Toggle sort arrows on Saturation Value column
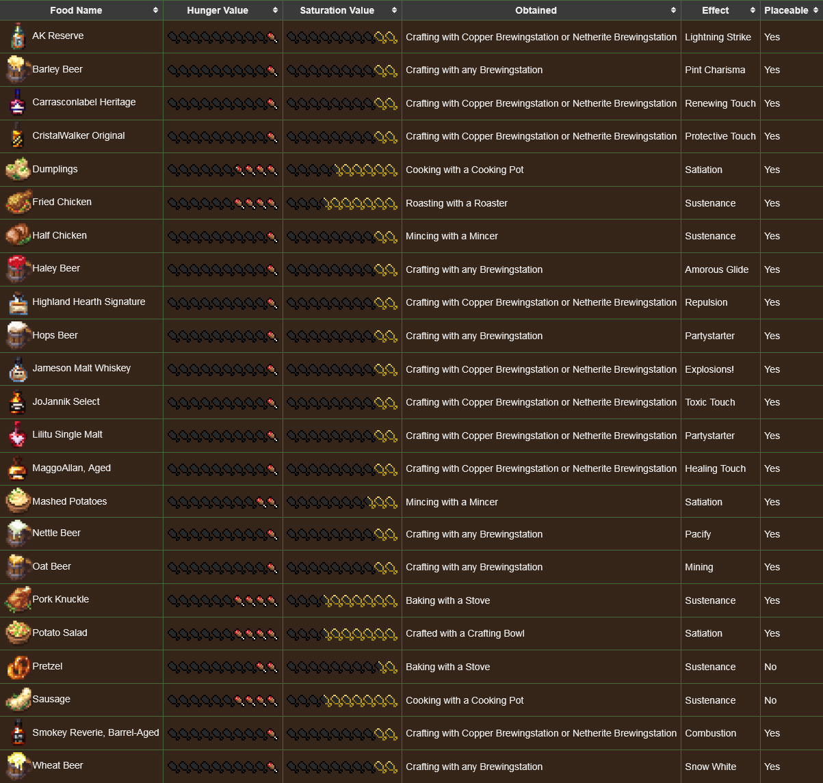 394,10
